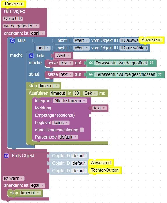The image size is (167, 203).
Task: Open the timeout dropdown in upper stop block
Action: [49, 86]
